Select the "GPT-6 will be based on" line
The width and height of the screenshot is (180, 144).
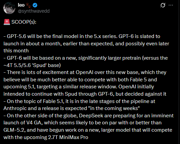tap(86, 58)
